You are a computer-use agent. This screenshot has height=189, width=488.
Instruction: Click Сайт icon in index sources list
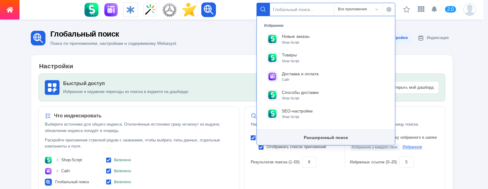point(48,171)
